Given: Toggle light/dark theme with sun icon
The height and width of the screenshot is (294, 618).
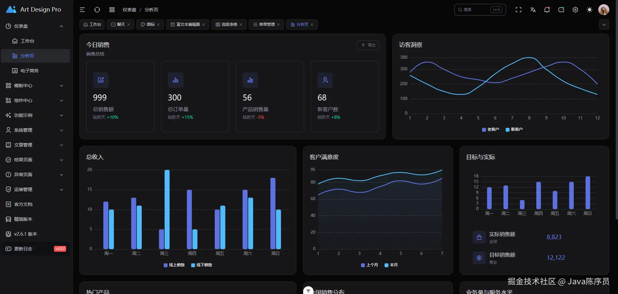Looking at the screenshot, I should 590,10.
